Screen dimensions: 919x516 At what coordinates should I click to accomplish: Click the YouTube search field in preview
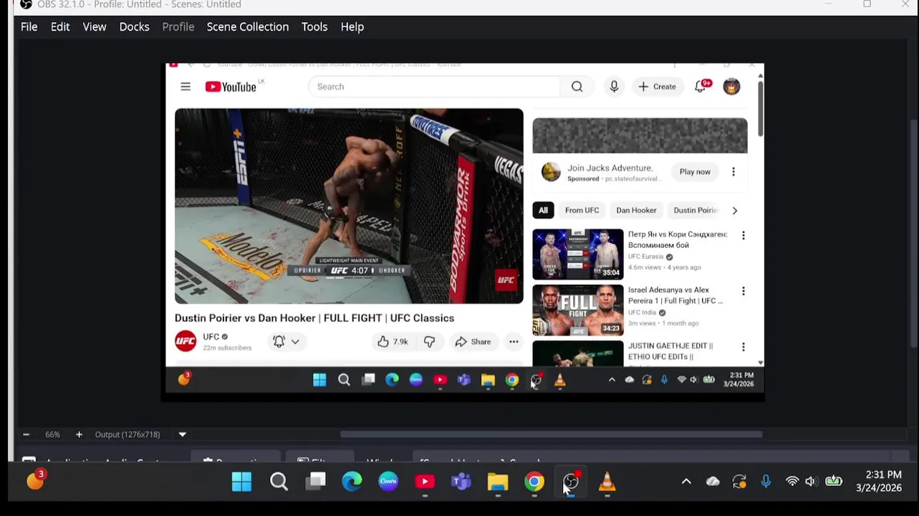[434, 87]
